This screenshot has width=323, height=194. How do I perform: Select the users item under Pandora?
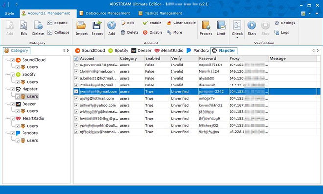click(x=33, y=141)
